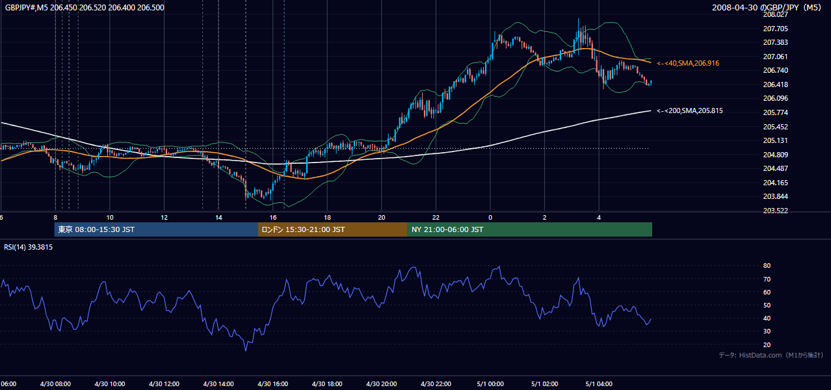Click the chart title '2008-04-30 のGBP/JPY (M5)'

pos(768,8)
